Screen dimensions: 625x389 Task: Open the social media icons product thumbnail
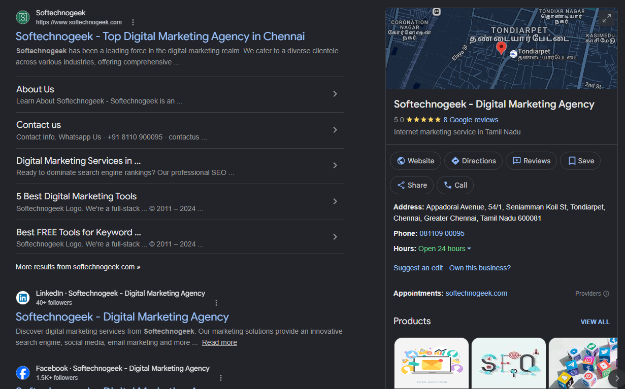click(583, 363)
